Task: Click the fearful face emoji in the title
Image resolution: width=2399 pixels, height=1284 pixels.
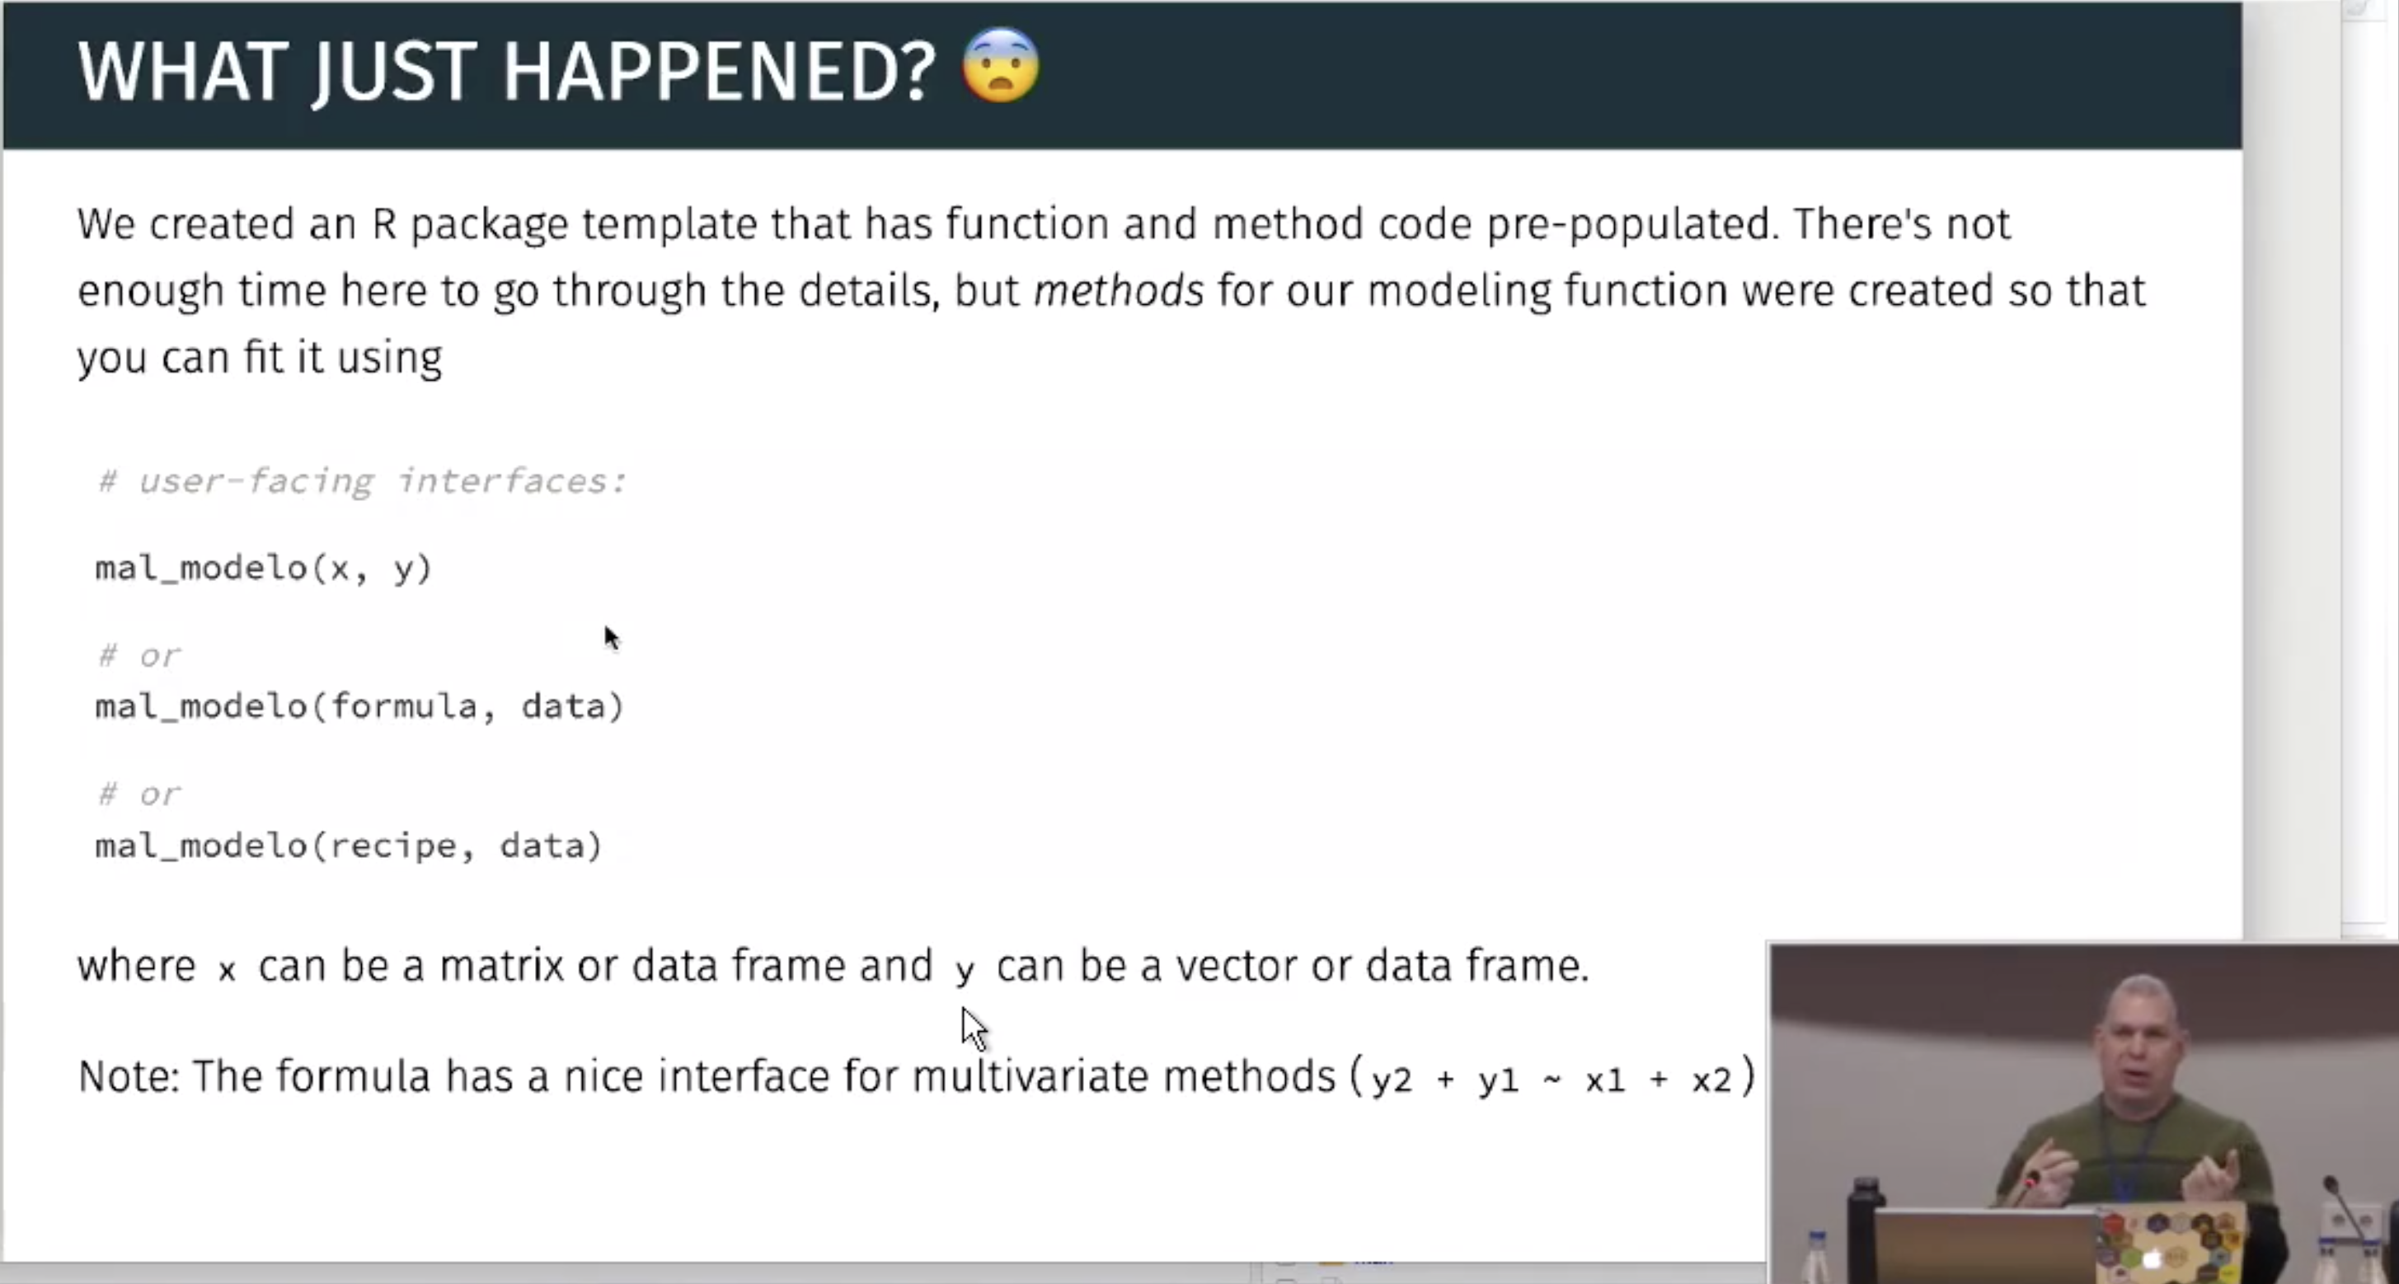Action: (x=1001, y=66)
